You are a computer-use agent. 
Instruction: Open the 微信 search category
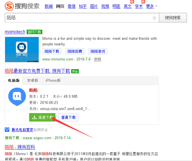(x=71, y=6)
